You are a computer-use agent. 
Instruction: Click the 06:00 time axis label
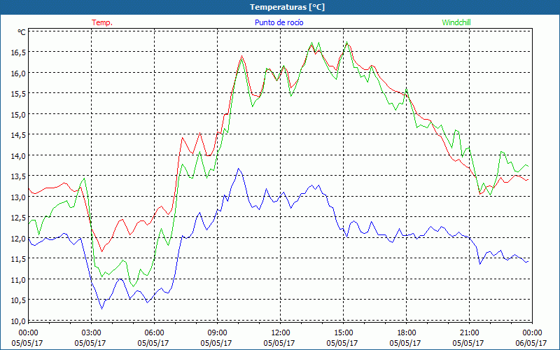pos(154,333)
